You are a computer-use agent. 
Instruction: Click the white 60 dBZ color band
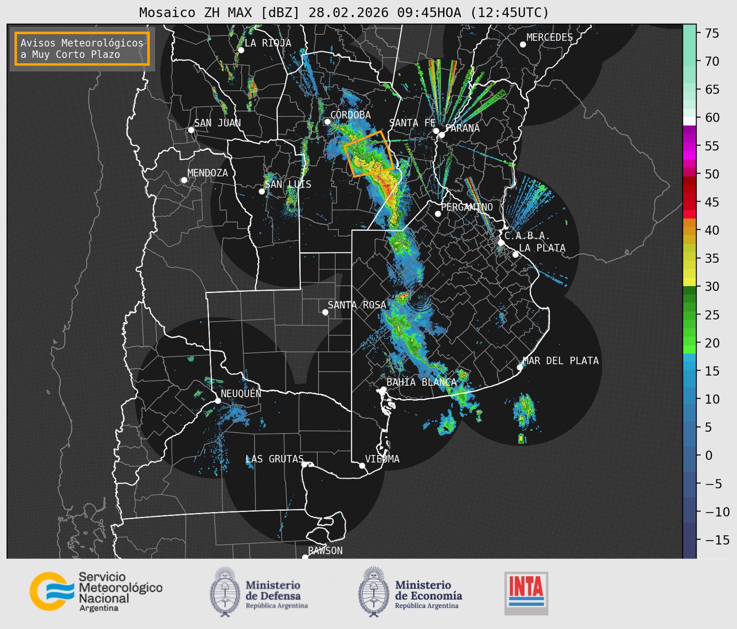689,120
